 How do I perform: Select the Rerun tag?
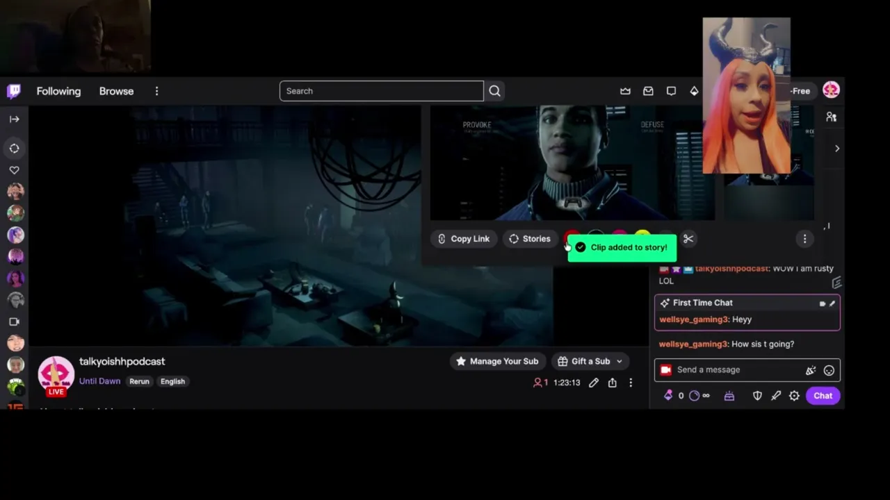tap(139, 381)
